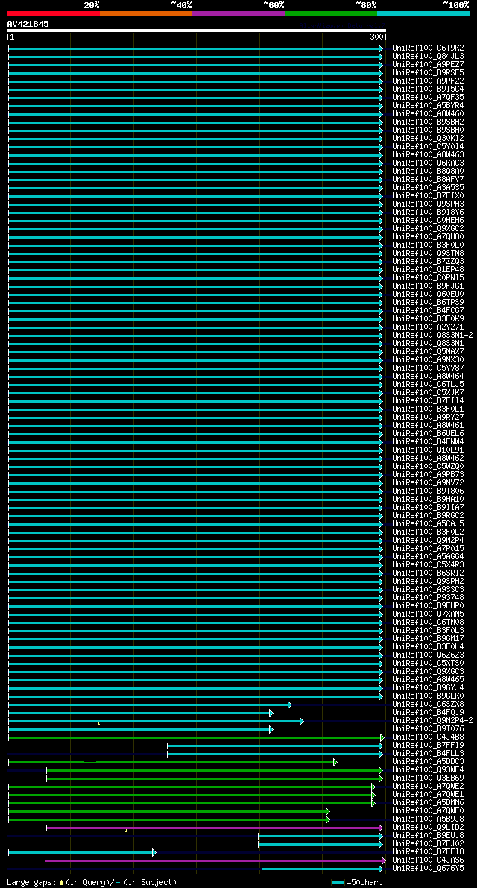Click the white query sequence bar under AV421845
Image resolution: width=477 pixels, height=888 pixels.
click(196, 31)
